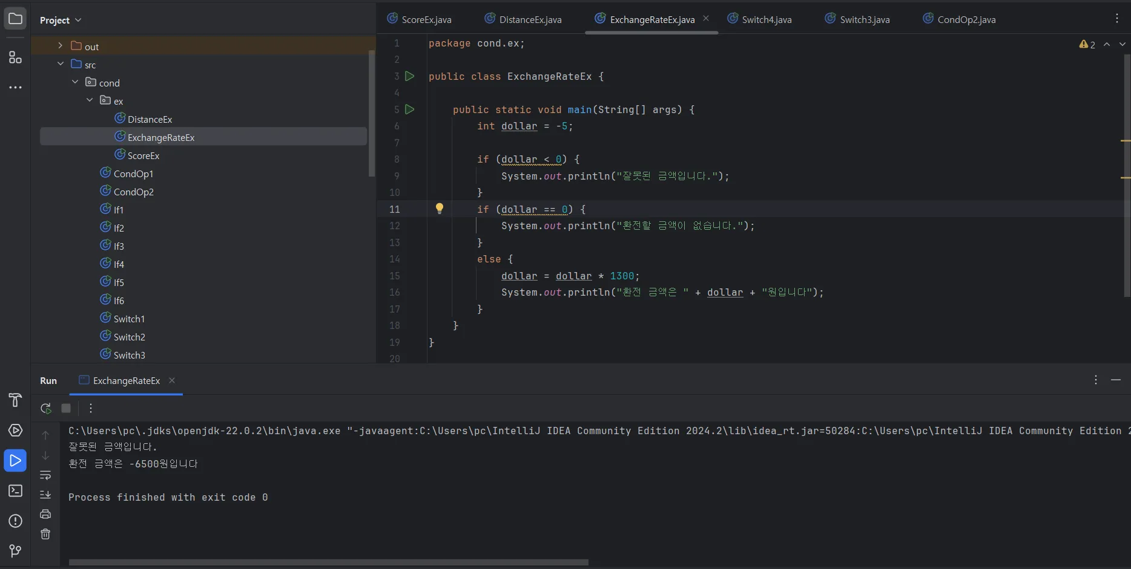The height and width of the screenshot is (569, 1131).
Task: Switch to the ScoreEx.java tab
Action: [419, 19]
